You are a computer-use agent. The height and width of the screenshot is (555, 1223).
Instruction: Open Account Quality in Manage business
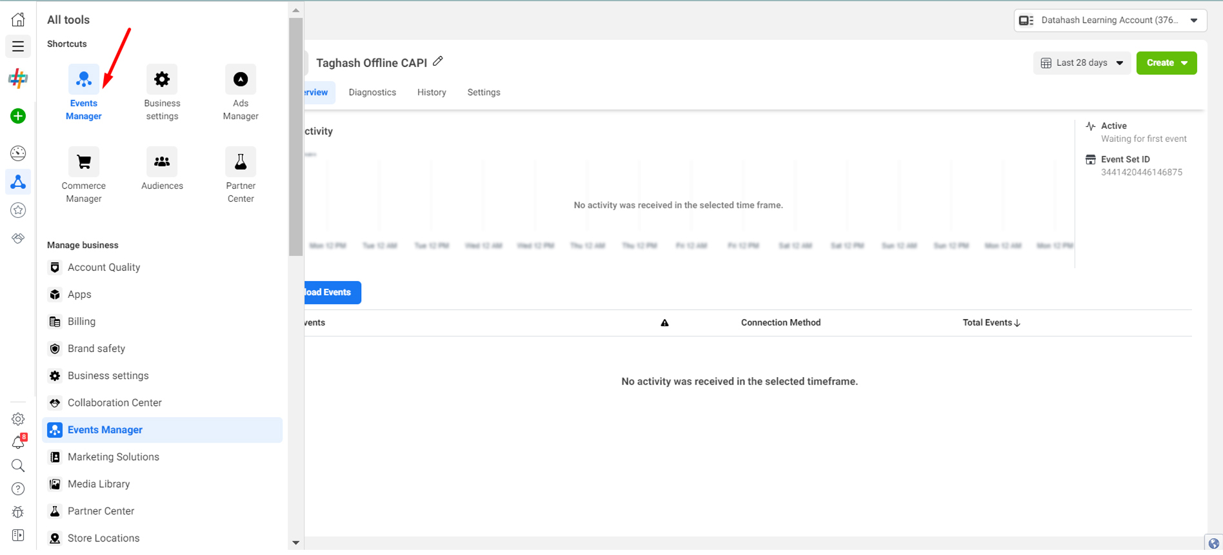point(162,268)
